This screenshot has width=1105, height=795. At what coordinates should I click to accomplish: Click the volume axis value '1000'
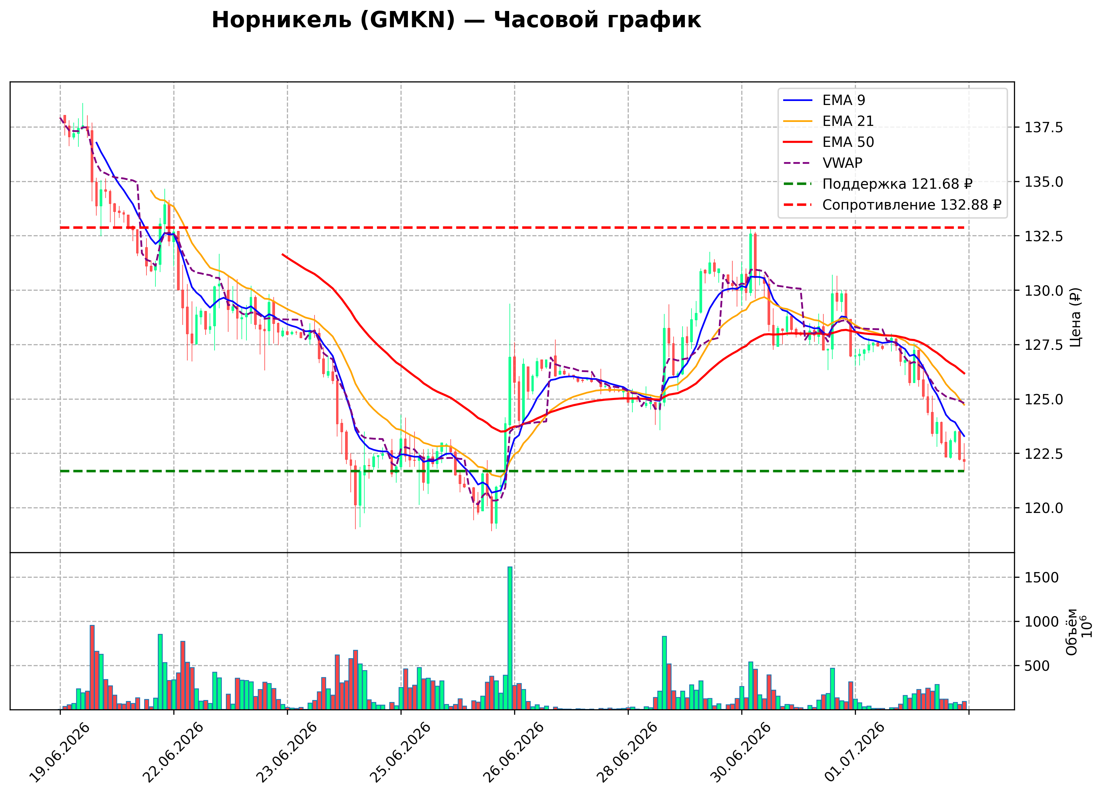coord(1042,622)
